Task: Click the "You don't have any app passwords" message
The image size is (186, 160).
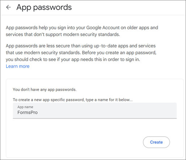Action: click(45, 90)
